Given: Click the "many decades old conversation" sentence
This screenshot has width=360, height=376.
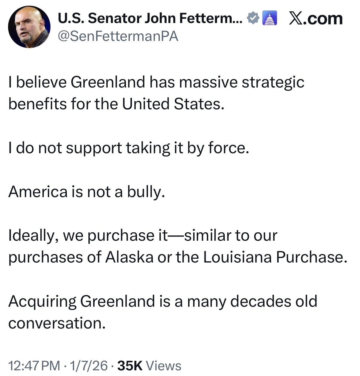Looking at the screenshot, I should coord(162,312).
